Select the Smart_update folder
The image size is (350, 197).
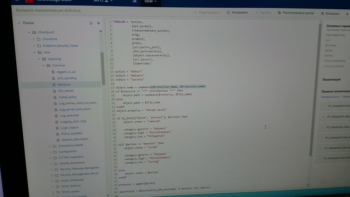(71, 192)
